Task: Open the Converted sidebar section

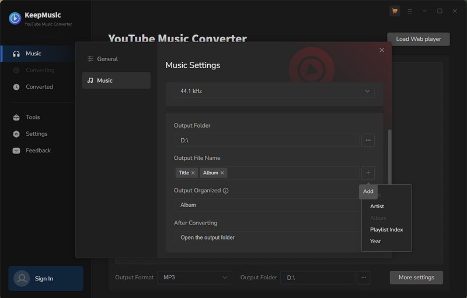Action: pyautogui.click(x=38, y=87)
